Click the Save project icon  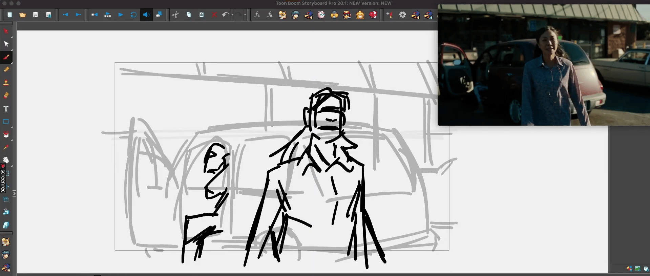tap(36, 15)
